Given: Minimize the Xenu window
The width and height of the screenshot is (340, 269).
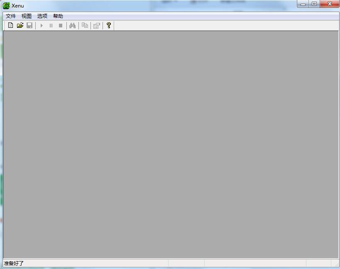Looking at the screenshot, I should [x=303, y=4].
